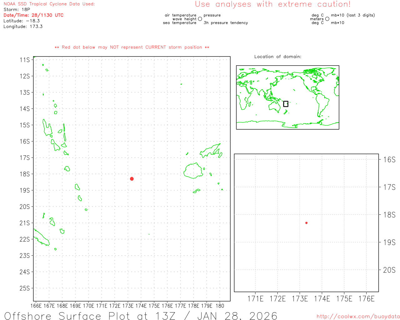The image size is (400, 320).
Task: Open the coolwx.com buoydata link
Action: click(358, 317)
